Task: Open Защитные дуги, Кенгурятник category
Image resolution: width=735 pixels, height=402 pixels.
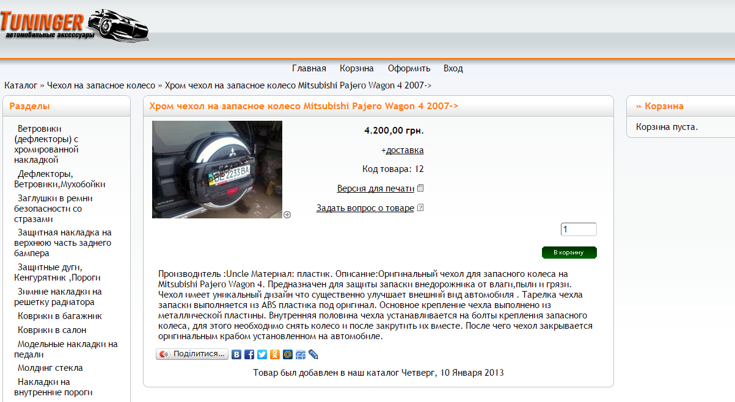Action: 57,272
